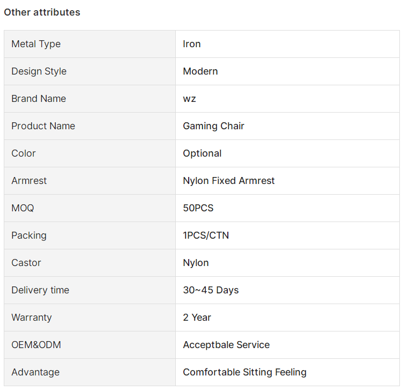The width and height of the screenshot is (409, 391).
Task: Select the 'Castor' attribute label
Action: click(x=26, y=263)
